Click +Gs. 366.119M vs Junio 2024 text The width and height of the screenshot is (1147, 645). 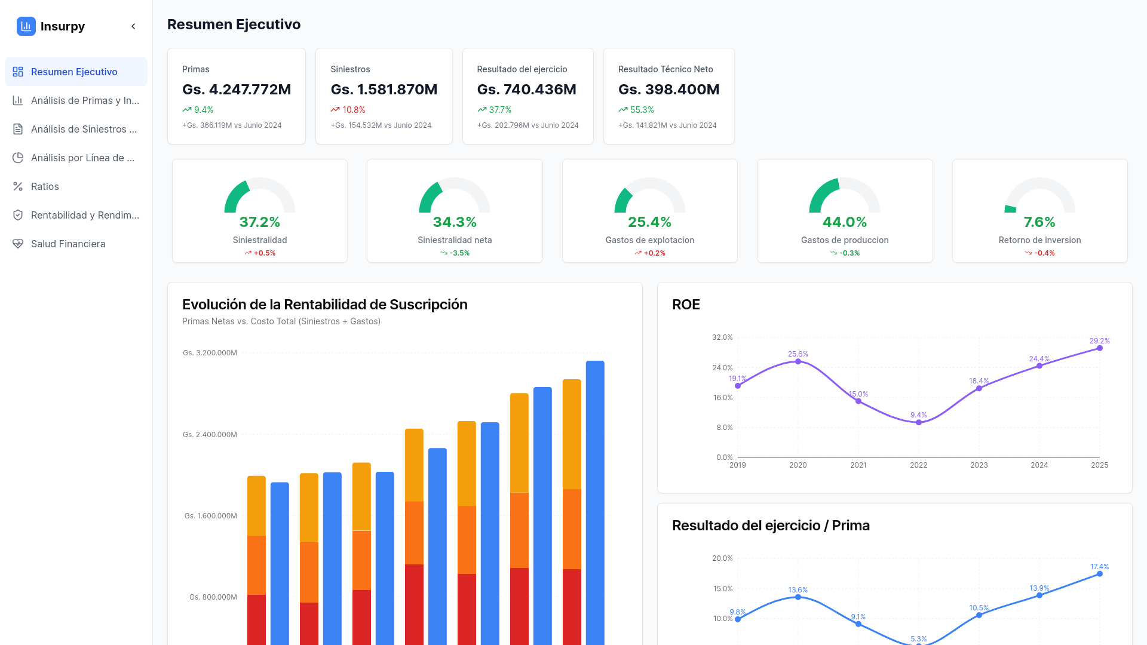[x=232, y=125]
